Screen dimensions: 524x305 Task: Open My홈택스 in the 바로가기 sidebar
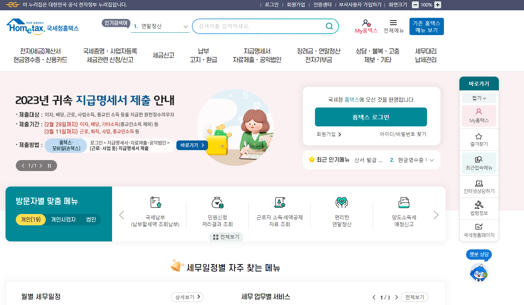pos(479,116)
